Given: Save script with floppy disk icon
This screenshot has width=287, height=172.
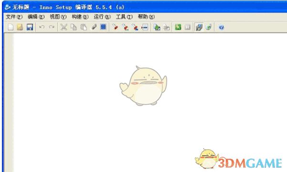Looking at the screenshot, I should point(30,27).
